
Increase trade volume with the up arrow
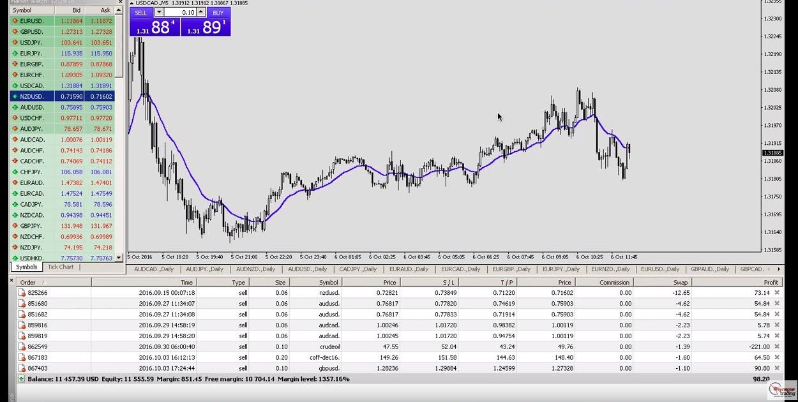202,13
